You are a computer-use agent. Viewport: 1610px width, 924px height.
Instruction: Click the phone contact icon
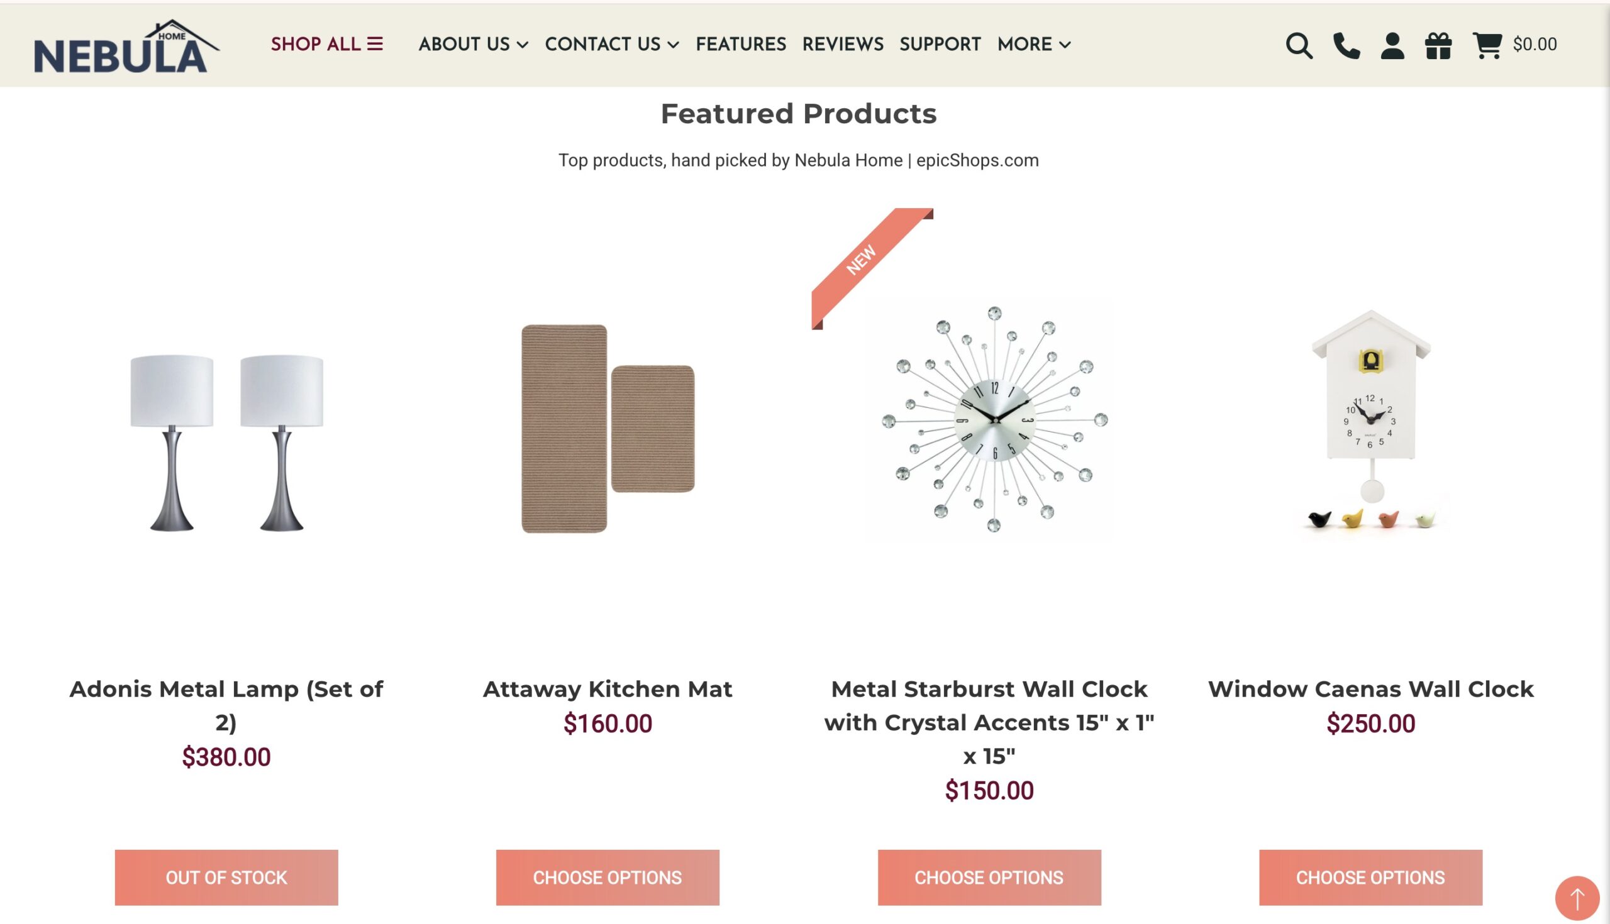(x=1346, y=46)
